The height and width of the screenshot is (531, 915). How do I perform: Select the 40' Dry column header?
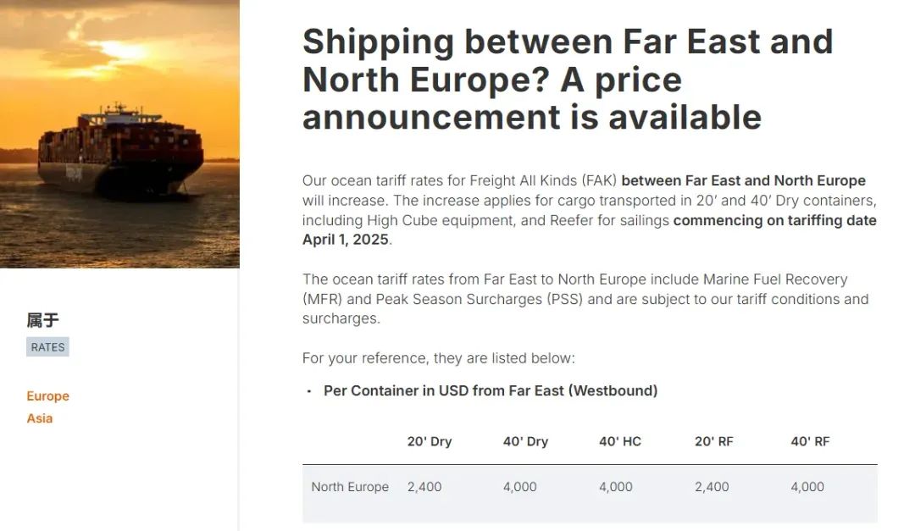pos(526,442)
